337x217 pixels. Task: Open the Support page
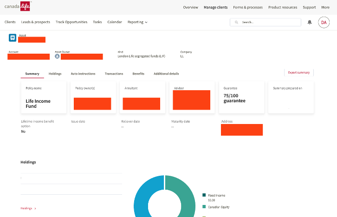(x=309, y=7)
